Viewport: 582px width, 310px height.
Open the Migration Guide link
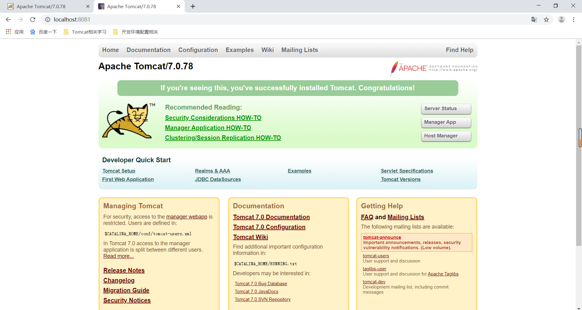pyautogui.click(x=126, y=290)
